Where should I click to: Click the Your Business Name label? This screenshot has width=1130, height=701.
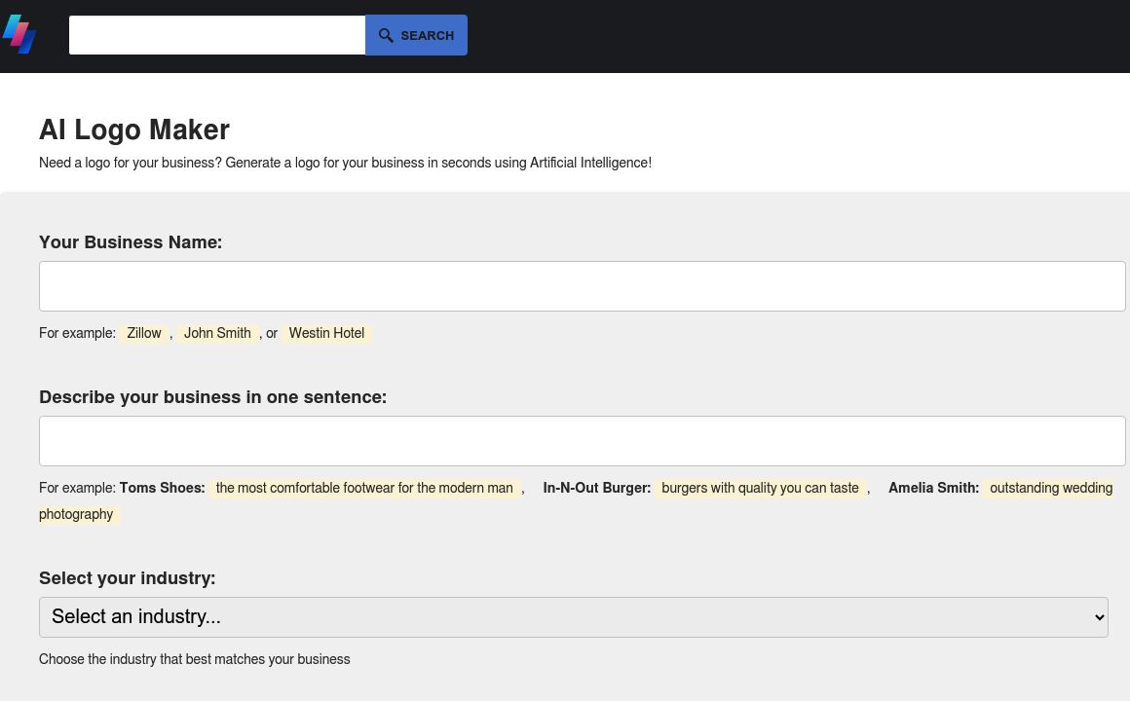click(131, 242)
